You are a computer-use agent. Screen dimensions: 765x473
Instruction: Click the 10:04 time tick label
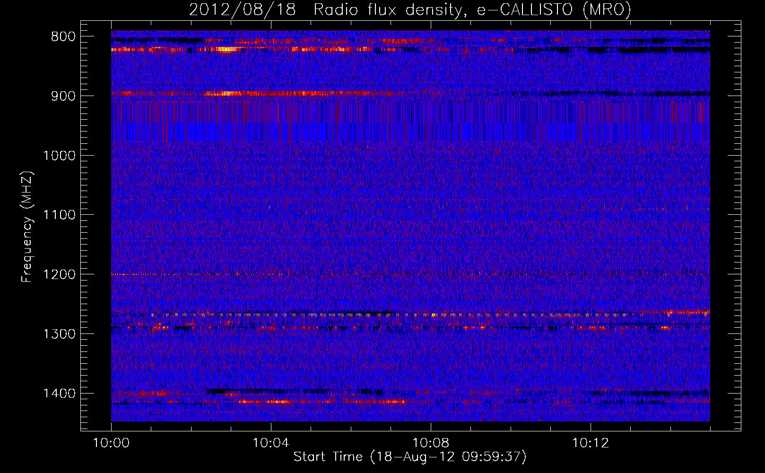[x=271, y=443]
